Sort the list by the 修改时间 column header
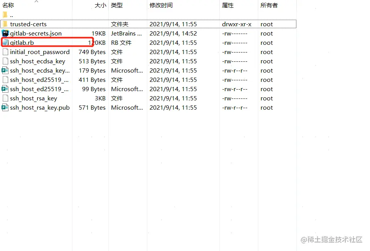 [x=161, y=5]
